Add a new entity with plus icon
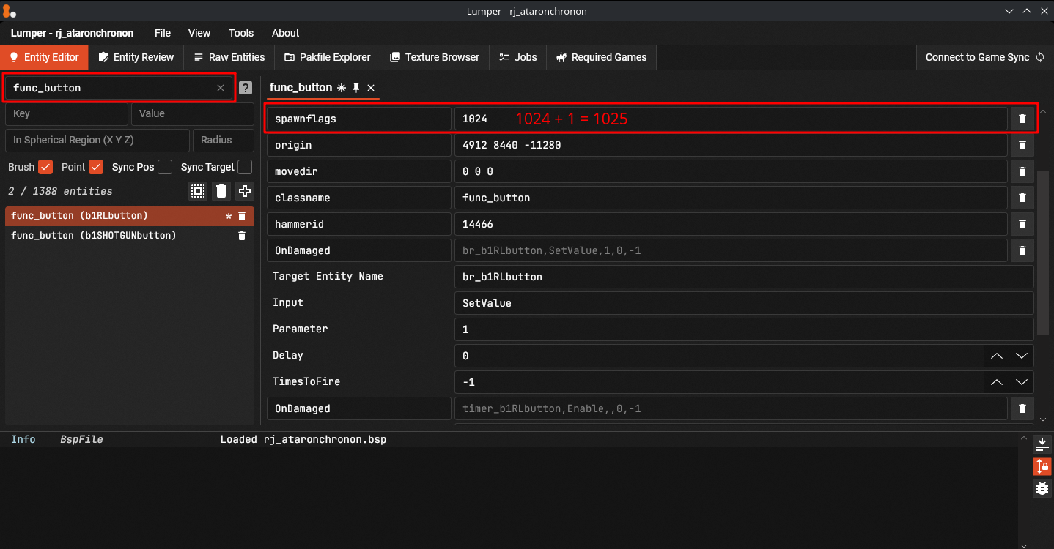This screenshot has width=1054, height=549. tap(245, 191)
